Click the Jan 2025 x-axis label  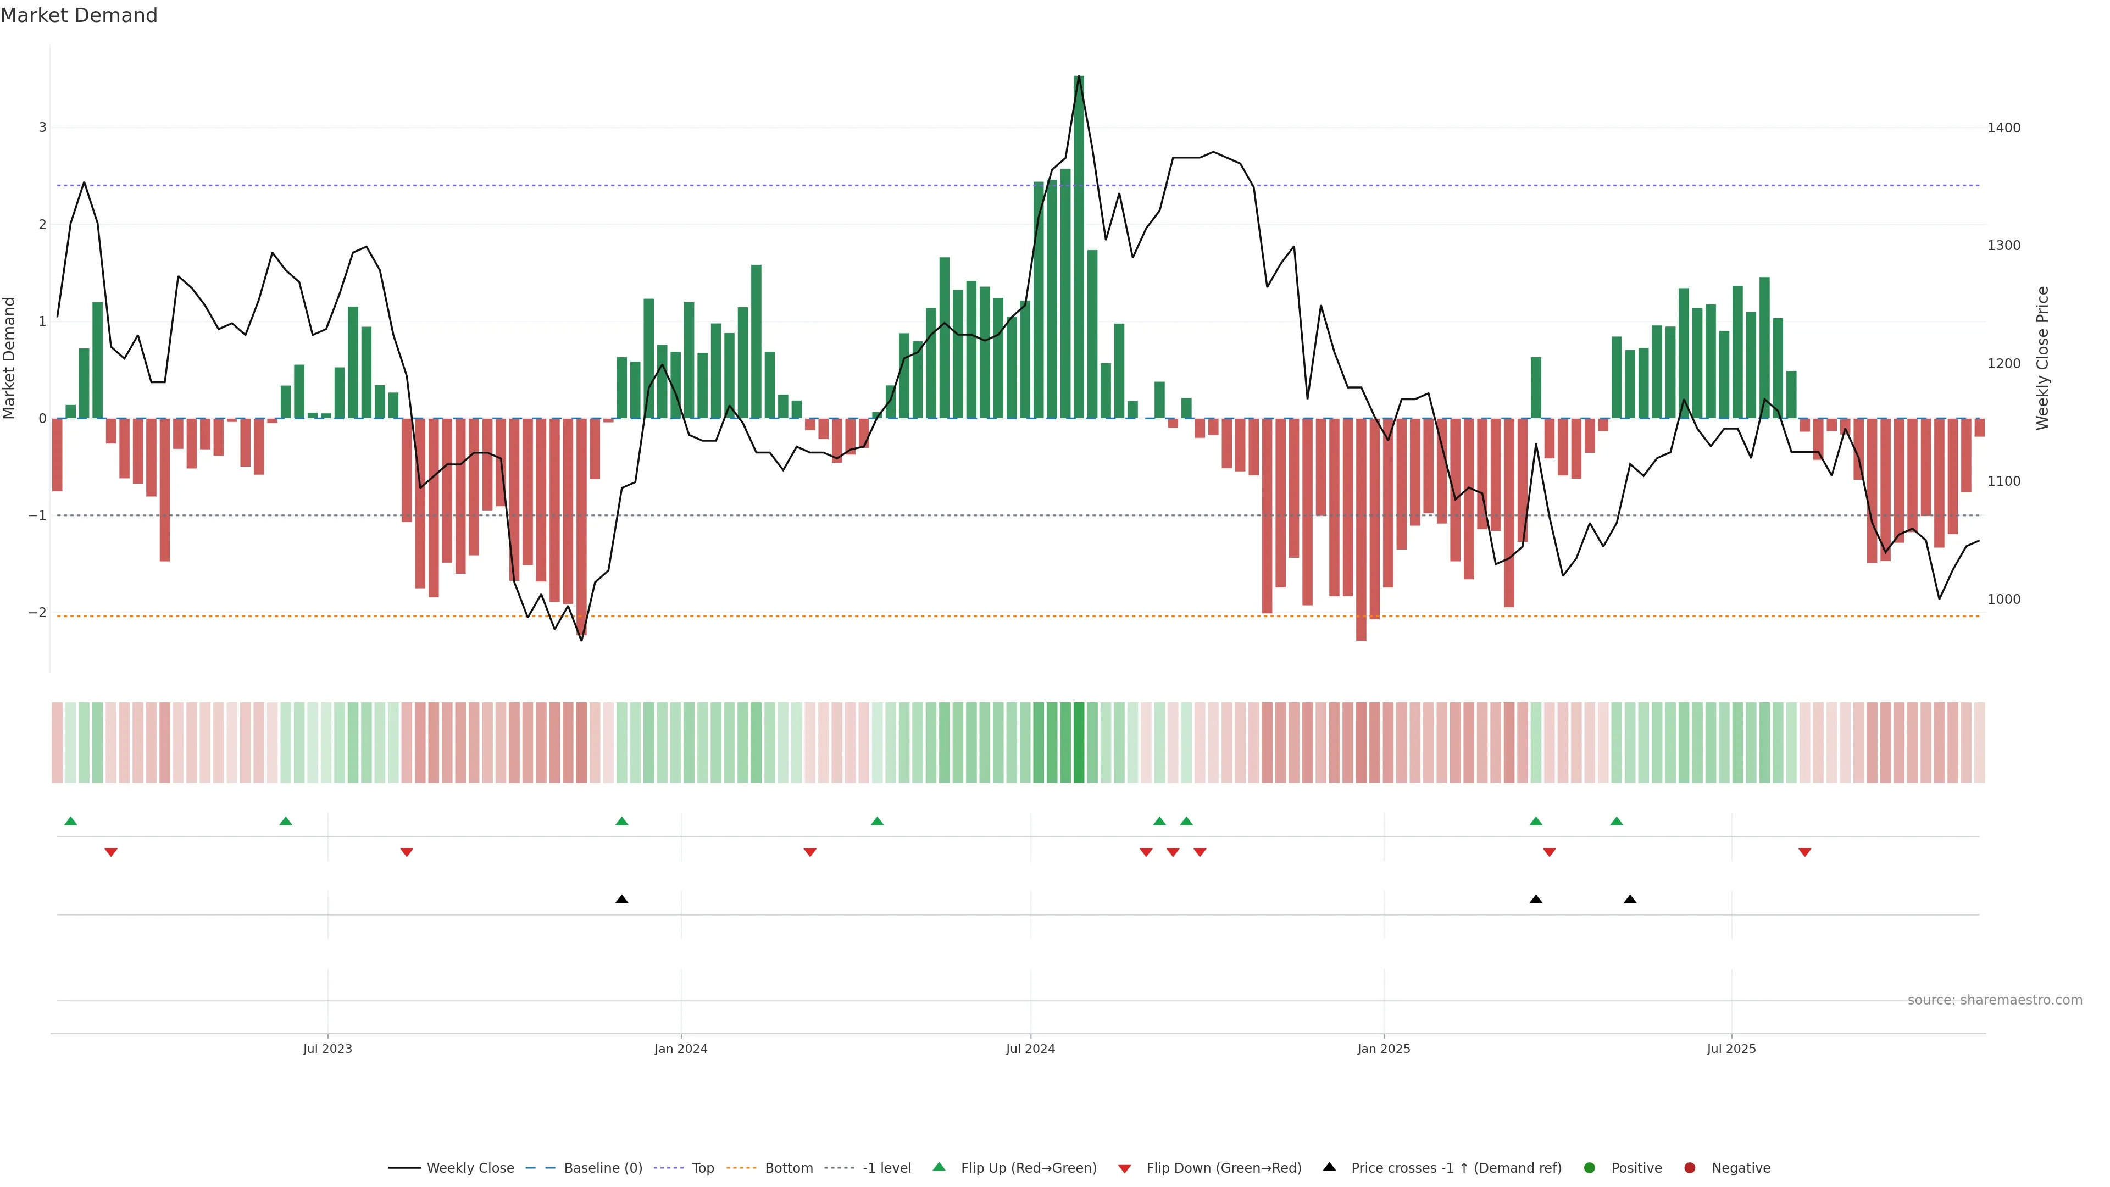(1384, 1049)
